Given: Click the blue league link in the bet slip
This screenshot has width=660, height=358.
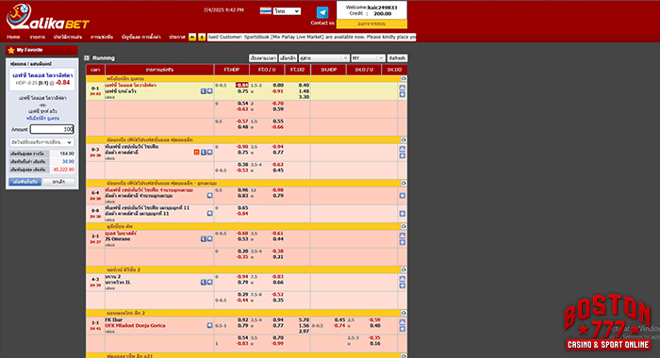Looking at the screenshot, I should [42, 119].
